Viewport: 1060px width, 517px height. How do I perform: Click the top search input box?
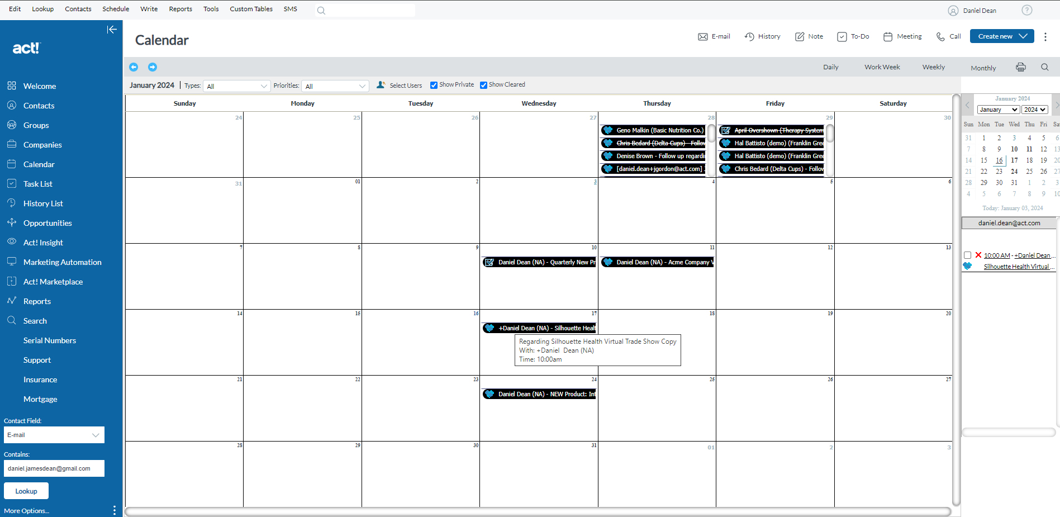click(x=365, y=11)
